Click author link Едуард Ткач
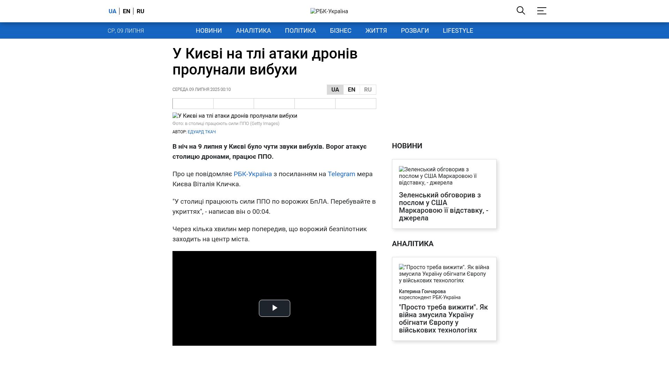The image size is (669, 376). pyautogui.click(x=202, y=132)
